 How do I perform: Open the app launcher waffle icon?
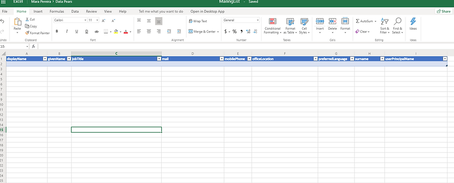tap(4, 2)
